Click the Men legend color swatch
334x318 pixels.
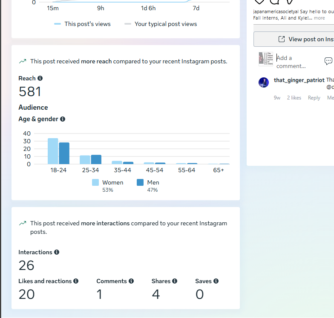tap(140, 182)
